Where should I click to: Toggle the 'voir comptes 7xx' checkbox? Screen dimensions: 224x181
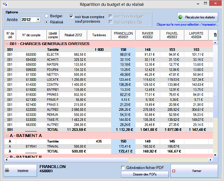(x=110, y=22)
